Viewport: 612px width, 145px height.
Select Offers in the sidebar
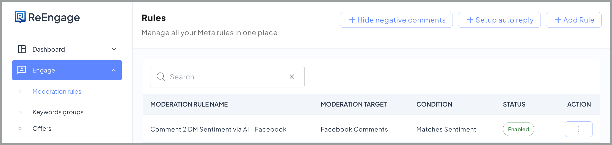pyautogui.click(x=42, y=129)
